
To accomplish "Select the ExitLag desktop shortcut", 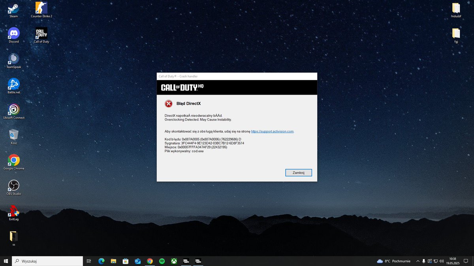I will (13, 212).
